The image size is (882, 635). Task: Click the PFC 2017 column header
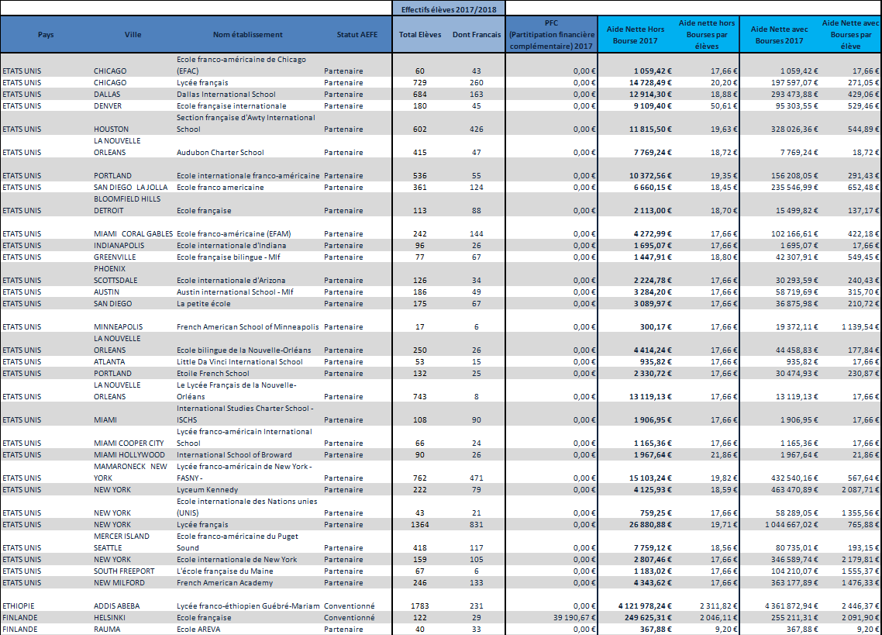tap(552, 35)
